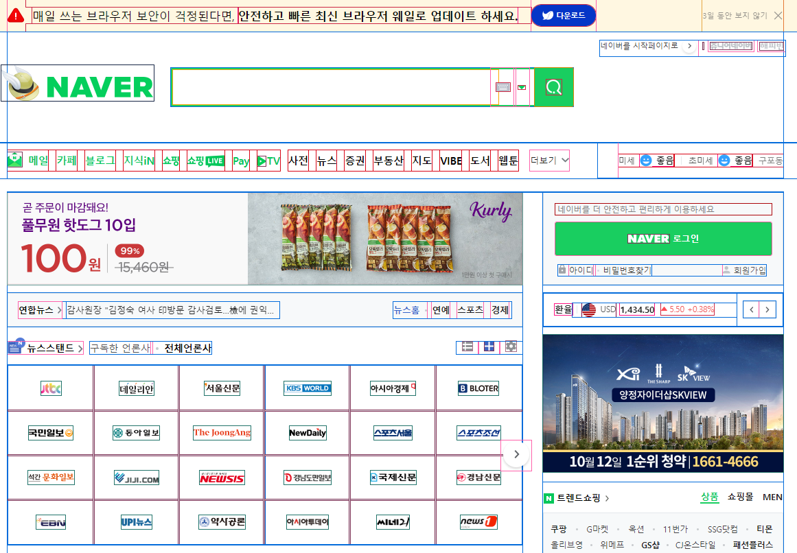Select the NewDaily press logo
The width and height of the screenshot is (797, 553).
[x=308, y=433]
